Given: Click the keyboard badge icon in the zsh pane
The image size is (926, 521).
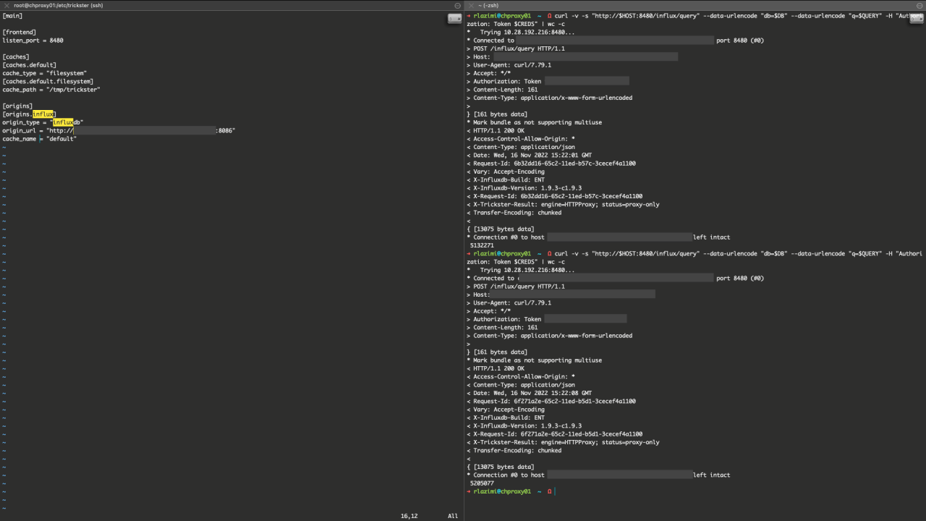Looking at the screenshot, I should tap(917, 19).
